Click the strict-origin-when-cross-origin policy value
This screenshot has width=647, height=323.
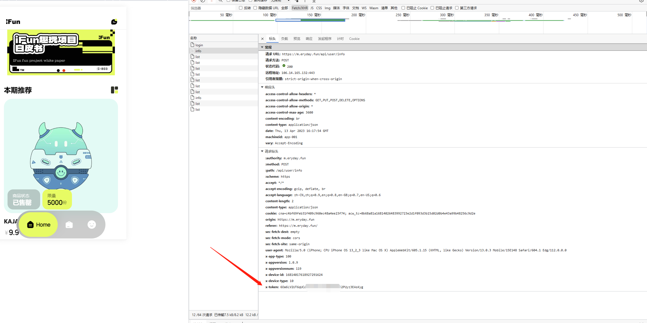(313, 79)
